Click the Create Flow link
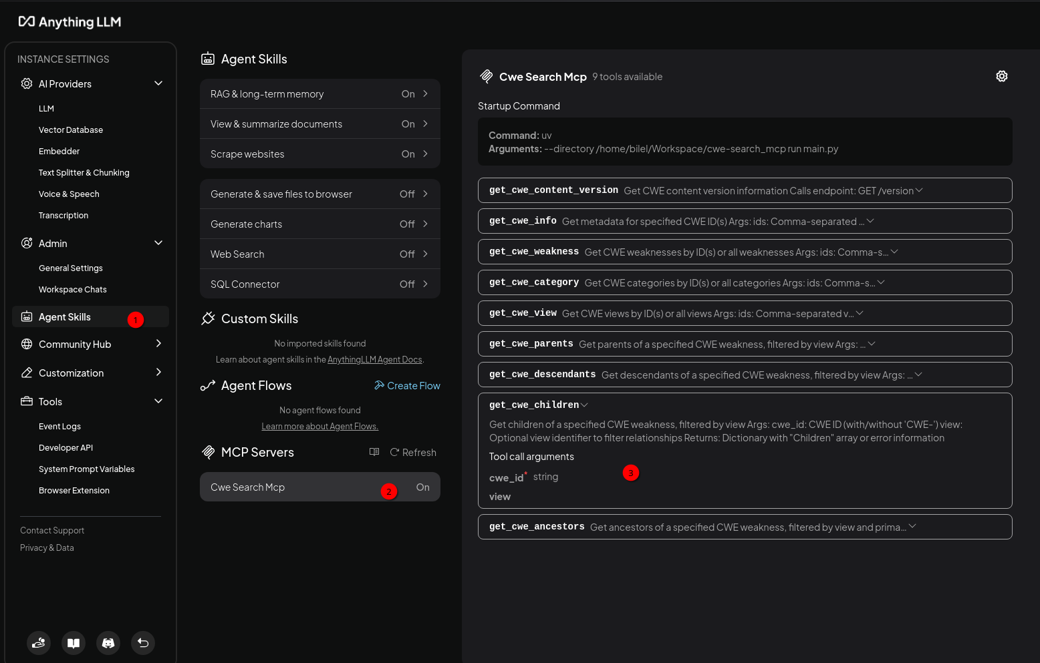 click(407, 385)
